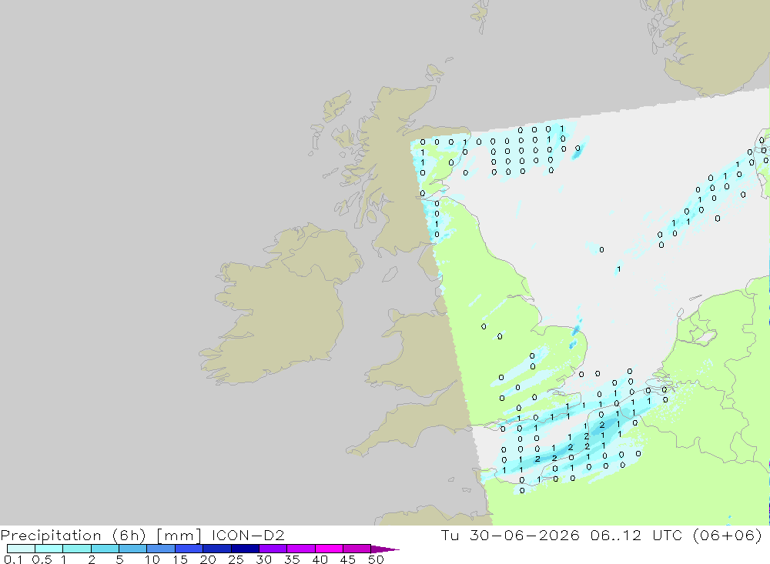The height and width of the screenshot is (564, 770).
Task: Click the blue swatch between 10 and 15
Action: pyautogui.click(x=161, y=549)
